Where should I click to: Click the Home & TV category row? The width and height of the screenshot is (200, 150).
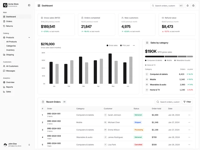coord(169,90)
